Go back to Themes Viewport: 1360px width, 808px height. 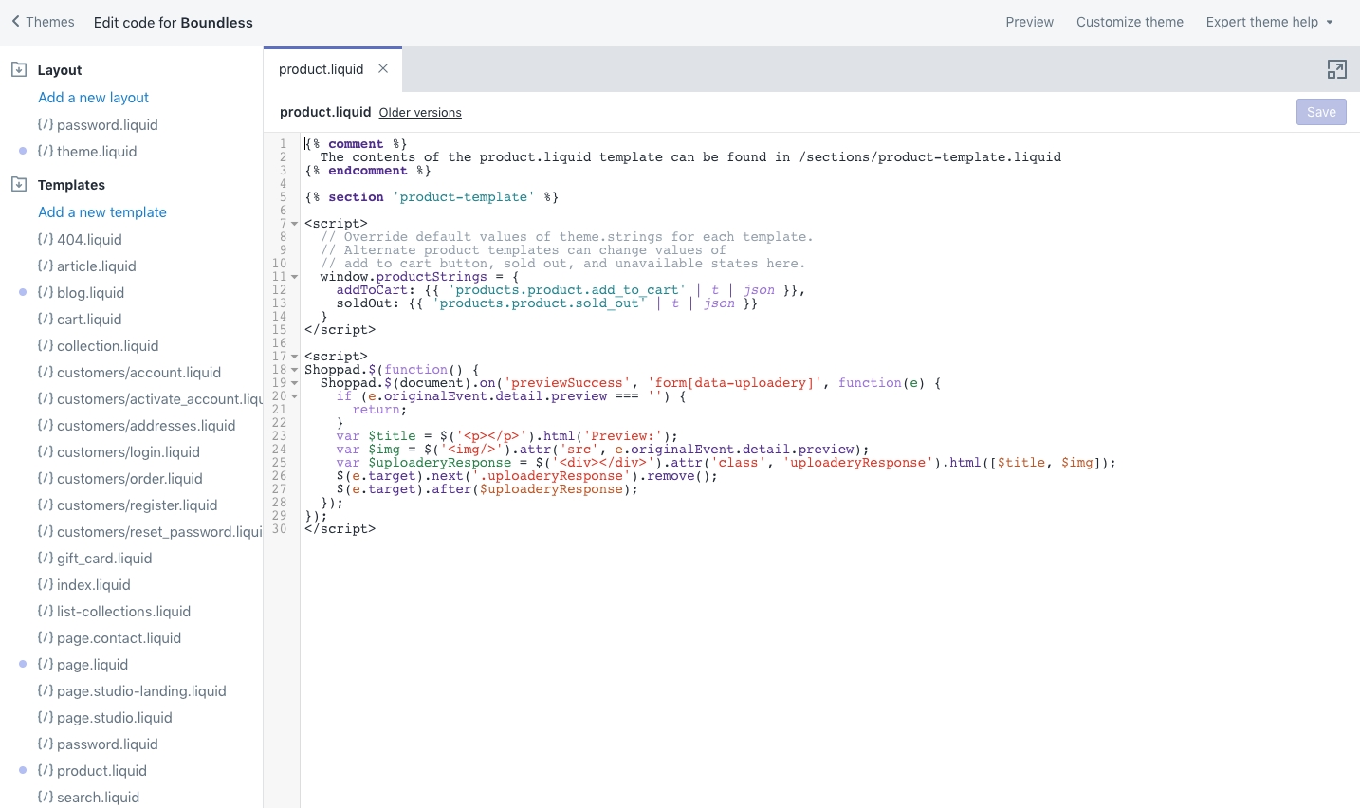[43, 22]
